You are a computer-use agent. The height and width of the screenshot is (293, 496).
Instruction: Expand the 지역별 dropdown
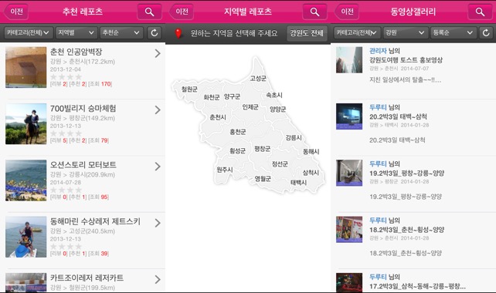(76, 32)
